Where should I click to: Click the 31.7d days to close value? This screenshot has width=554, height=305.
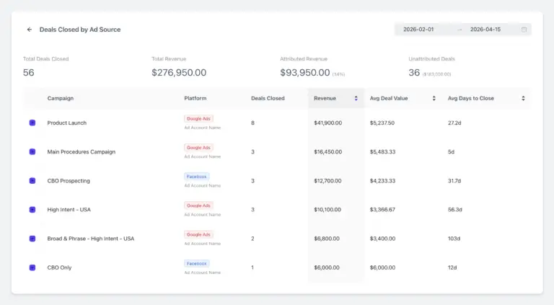(x=454, y=181)
